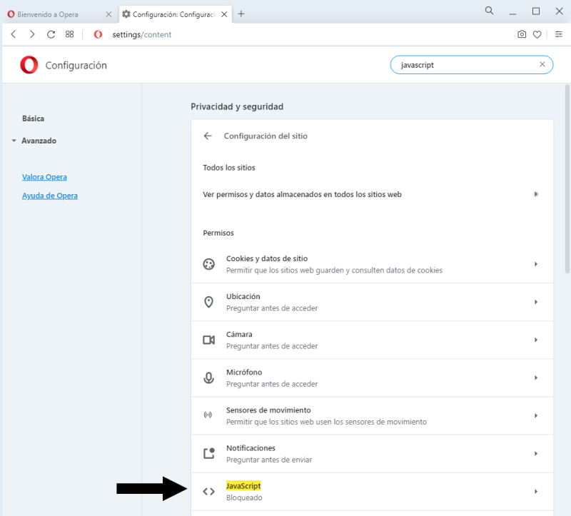
Task: Select the Cookies y datos de sitio icon
Action: 208,263
